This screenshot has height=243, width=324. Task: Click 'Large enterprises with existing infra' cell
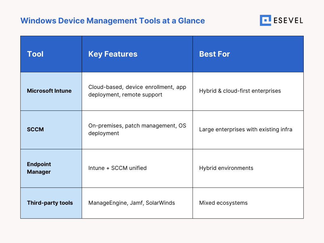pyautogui.click(x=248, y=130)
